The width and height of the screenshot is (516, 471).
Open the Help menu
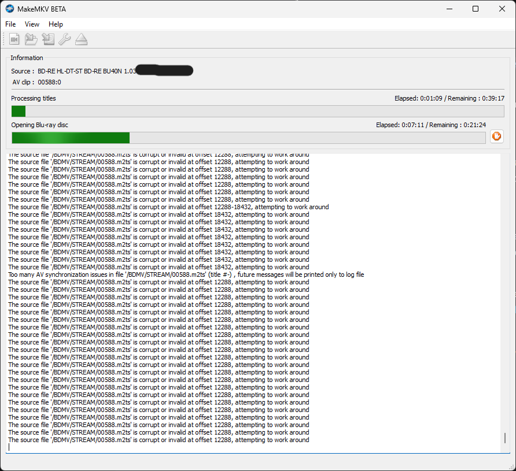click(x=56, y=24)
